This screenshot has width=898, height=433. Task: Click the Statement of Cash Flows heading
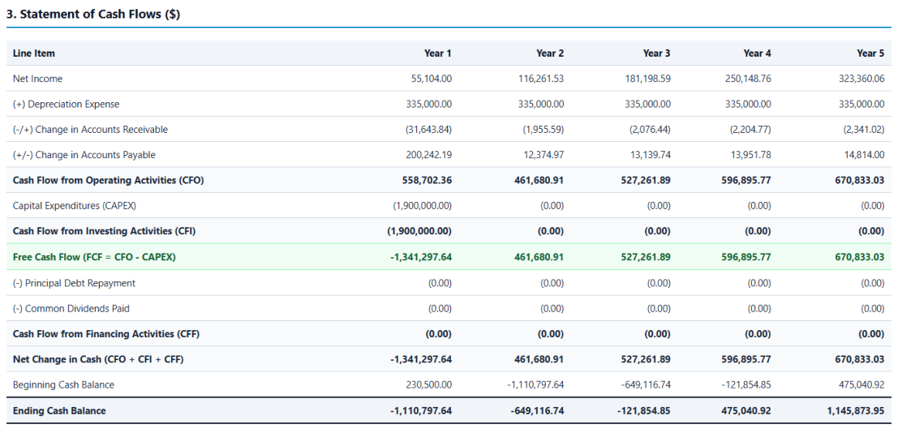(93, 15)
